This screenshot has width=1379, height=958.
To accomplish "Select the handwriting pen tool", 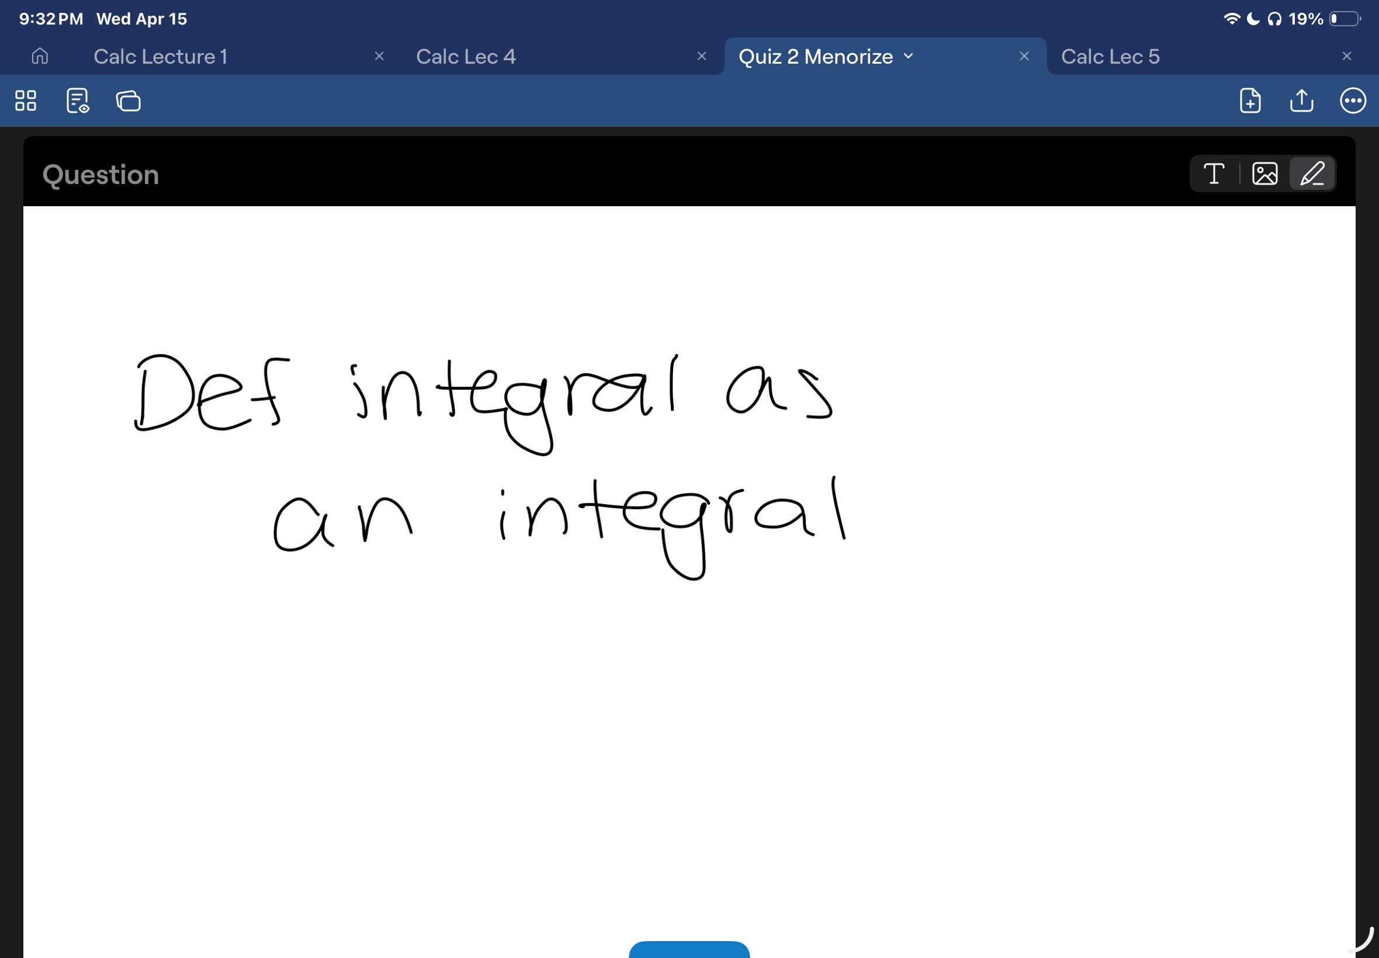I will [1312, 174].
